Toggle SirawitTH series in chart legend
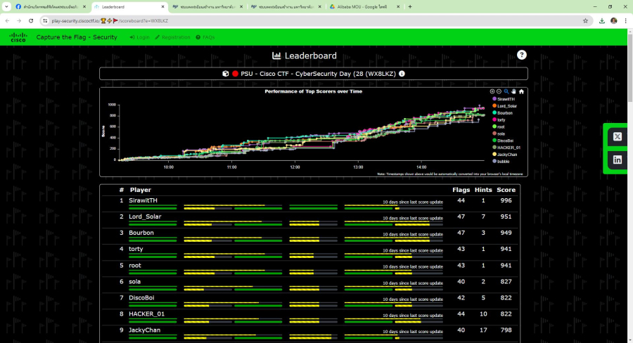 click(506, 99)
